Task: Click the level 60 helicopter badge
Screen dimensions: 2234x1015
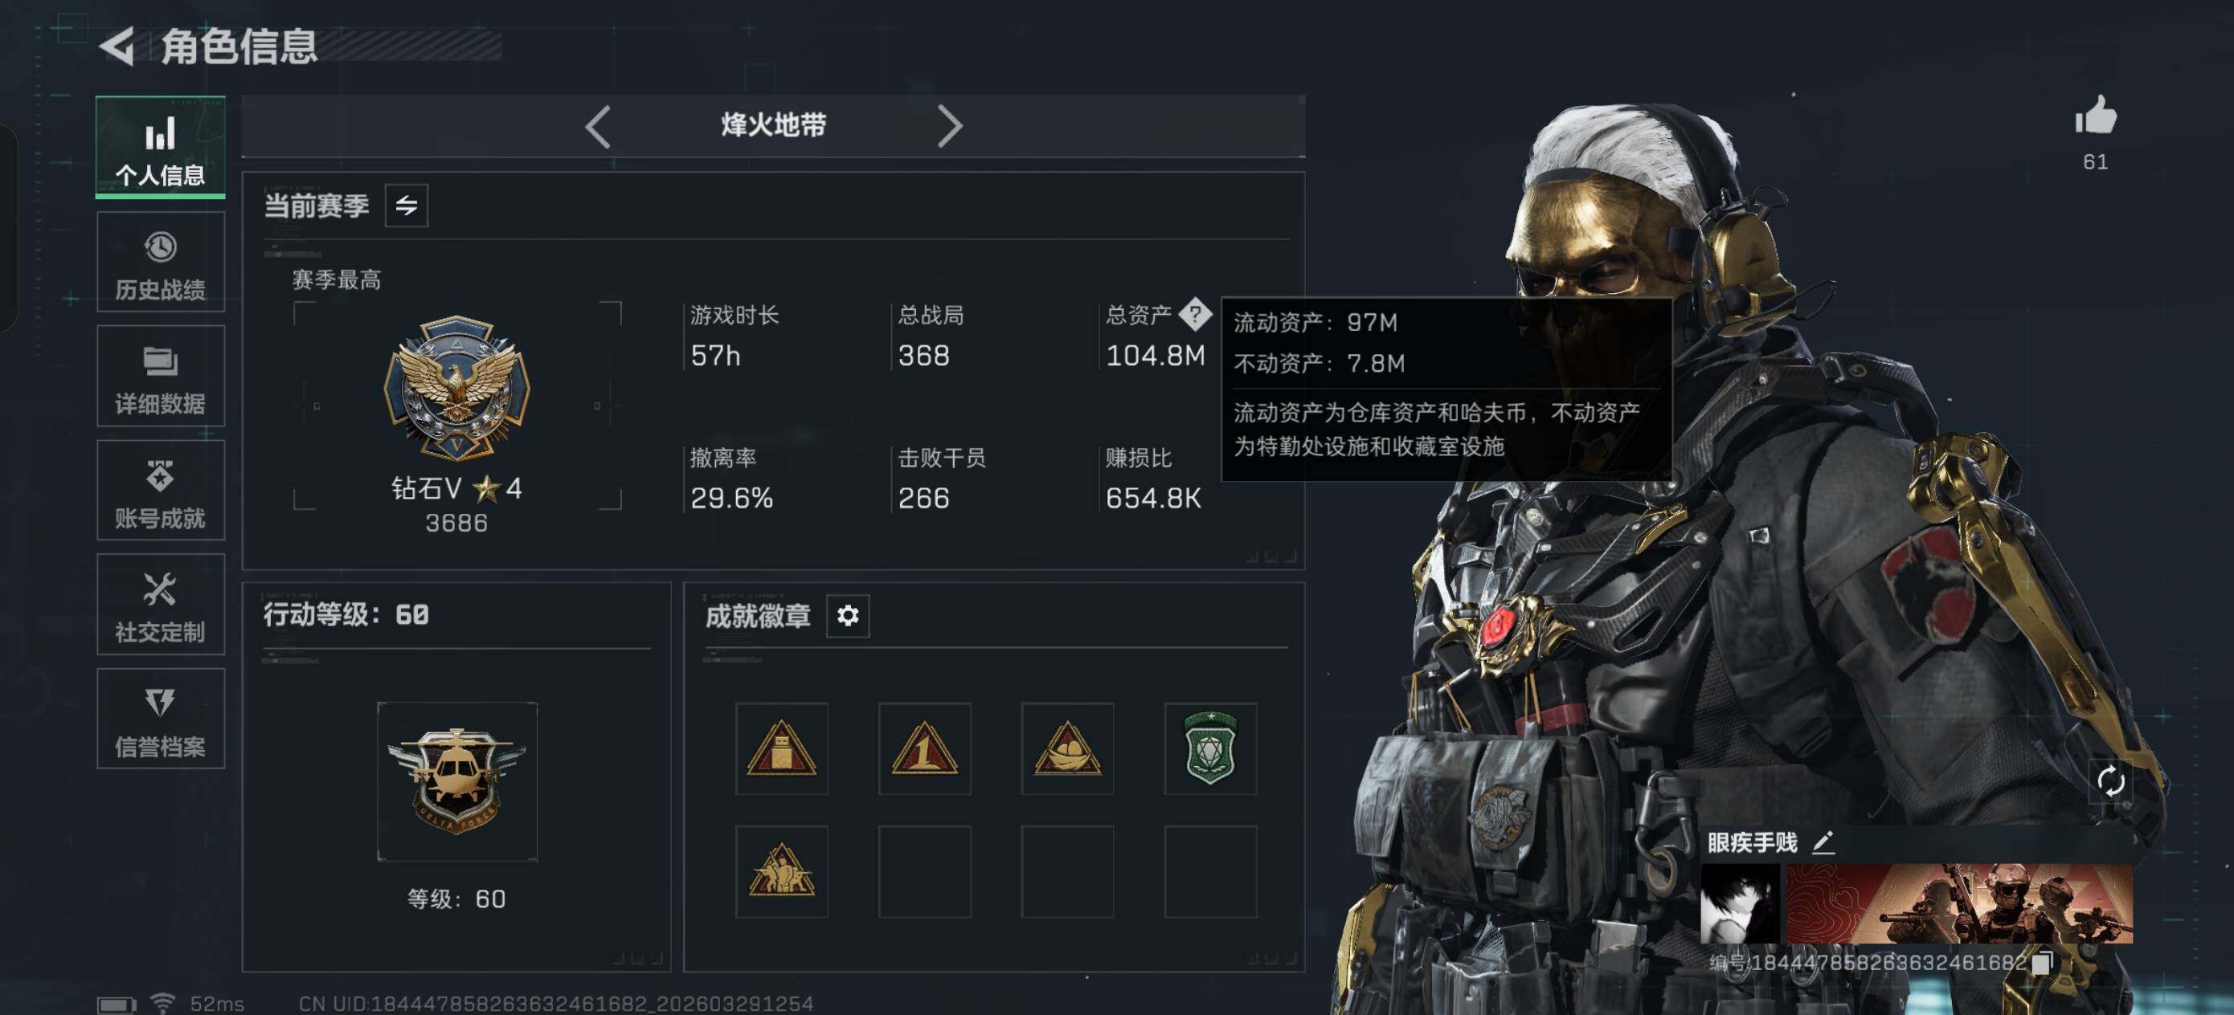Action: pyautogui.click(x=457, y=781)
